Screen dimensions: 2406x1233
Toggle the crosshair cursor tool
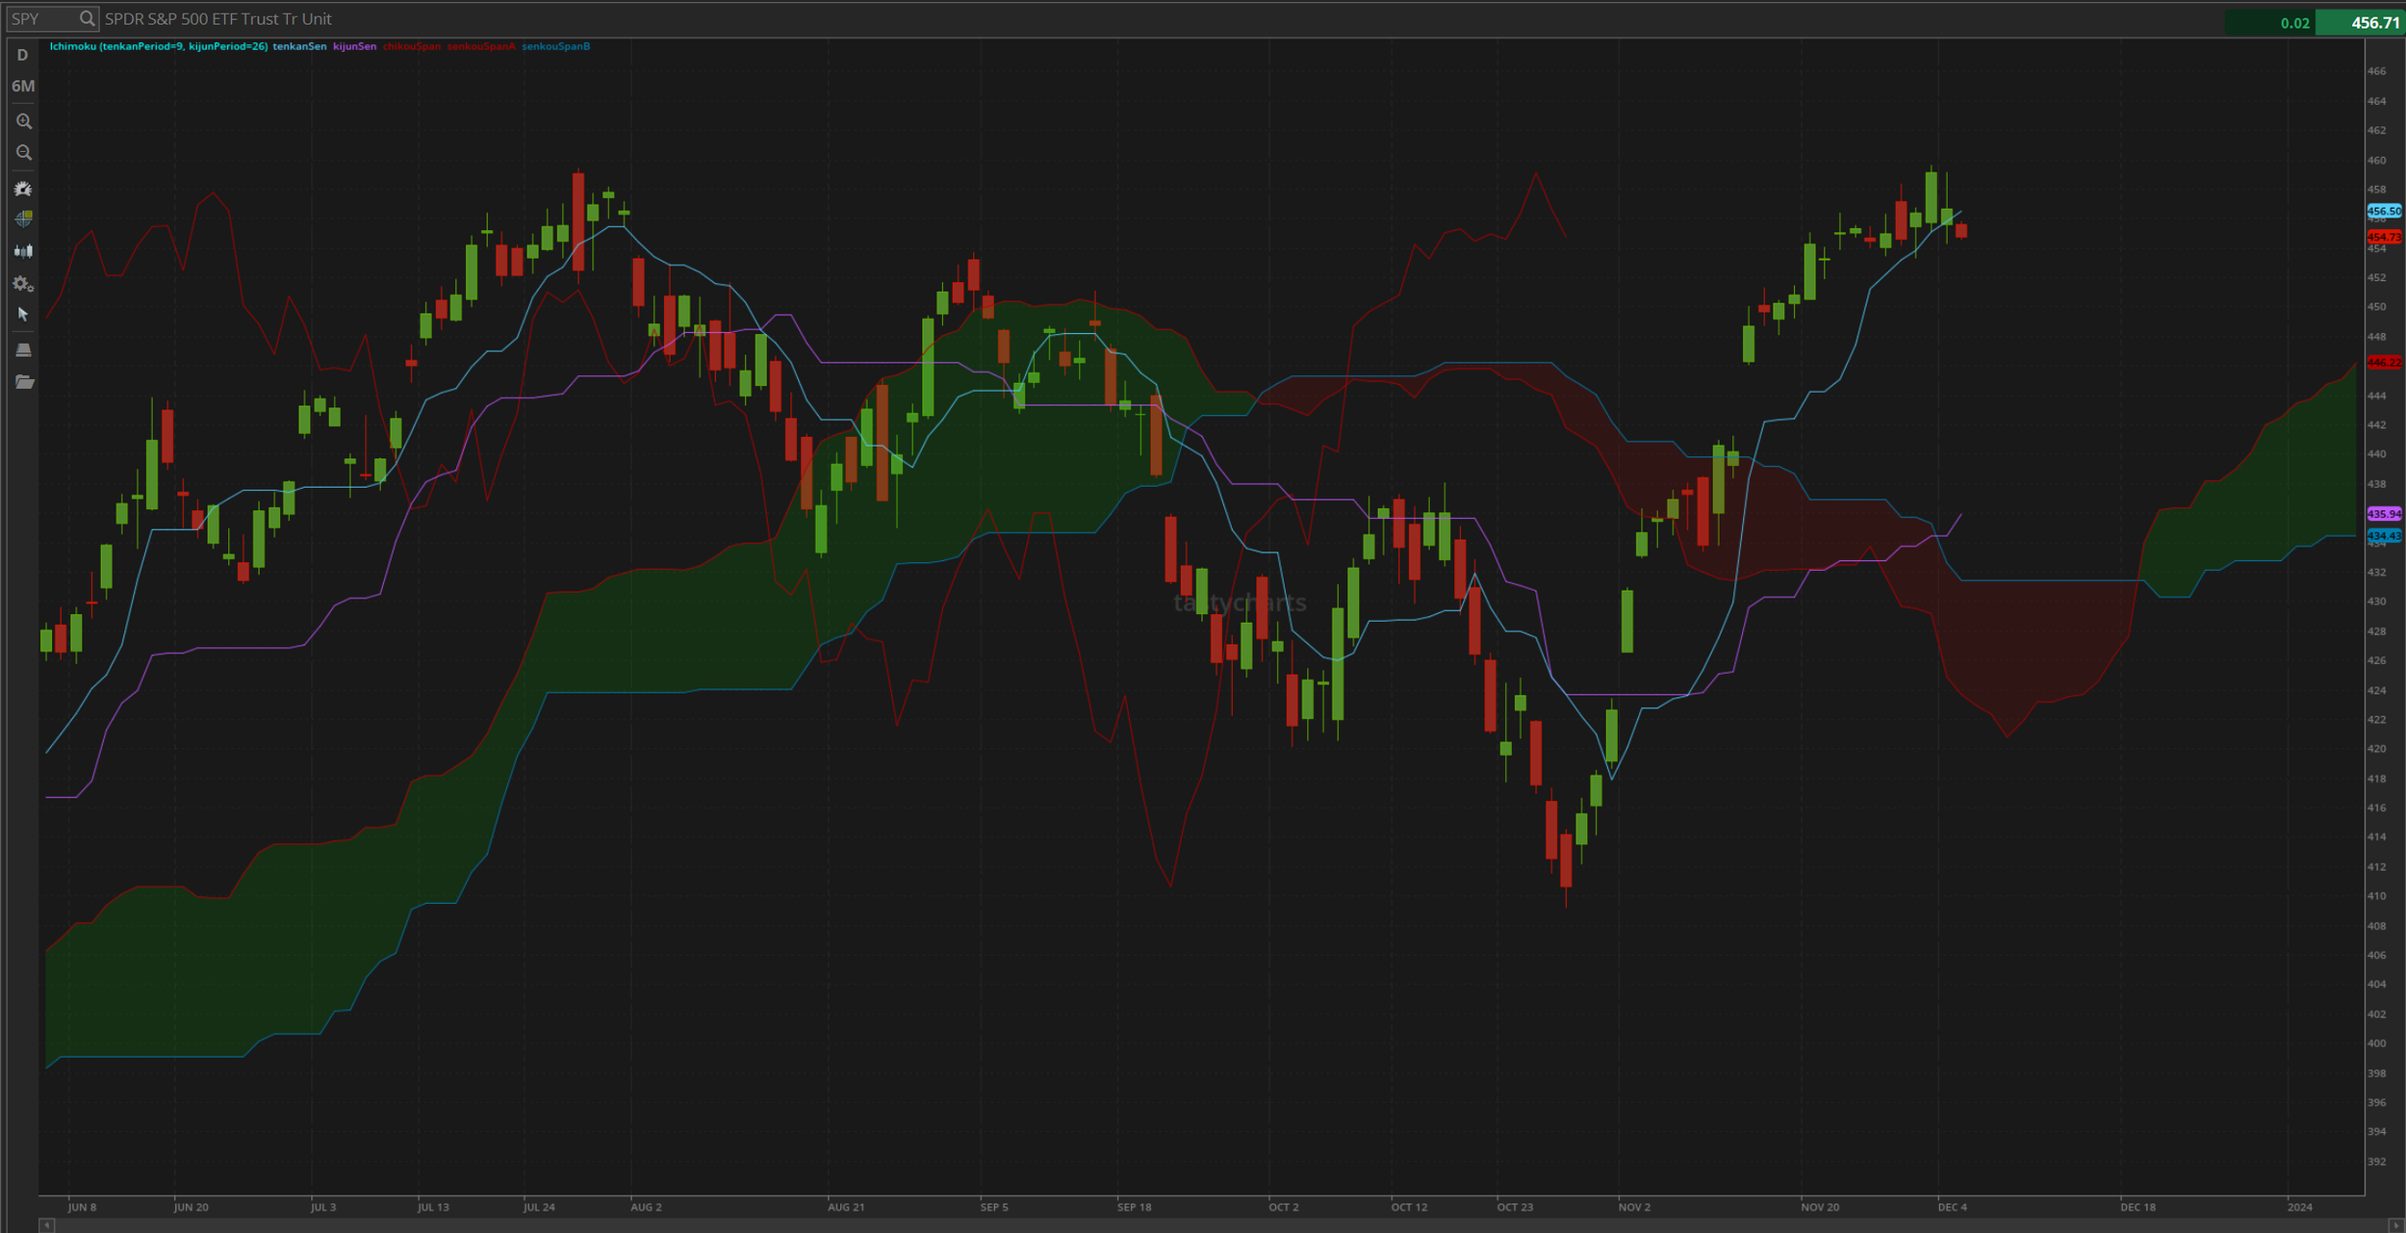click(x=24, y=219)
